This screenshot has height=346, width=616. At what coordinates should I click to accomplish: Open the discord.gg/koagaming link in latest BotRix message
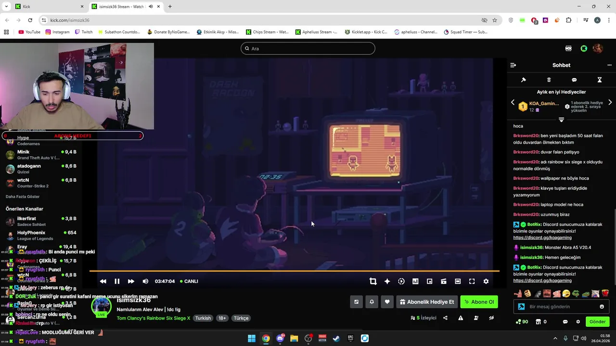542,281
